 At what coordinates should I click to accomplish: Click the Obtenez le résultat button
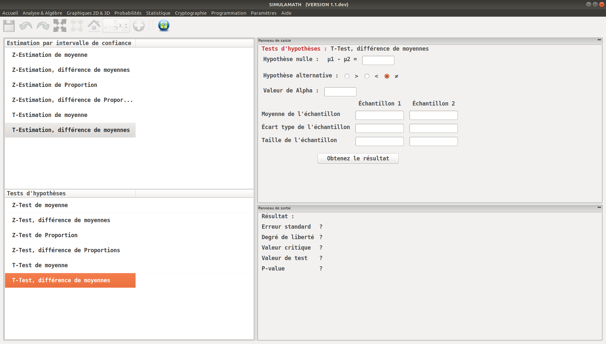click(x=358, y=158)
